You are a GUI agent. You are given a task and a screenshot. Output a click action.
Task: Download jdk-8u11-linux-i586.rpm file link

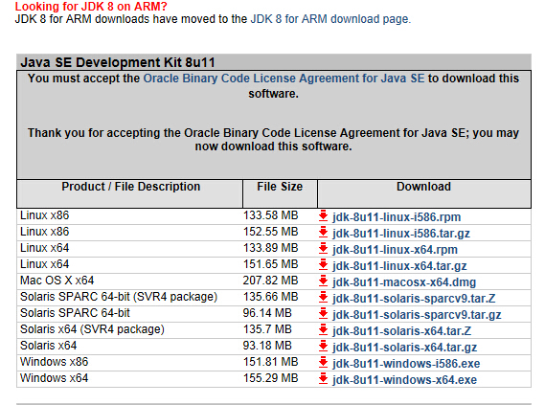397,217
